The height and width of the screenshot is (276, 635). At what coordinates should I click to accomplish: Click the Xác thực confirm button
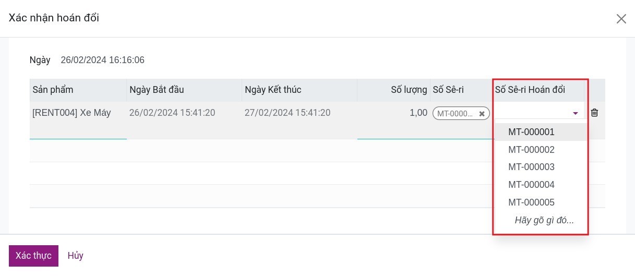click(33, 256)
